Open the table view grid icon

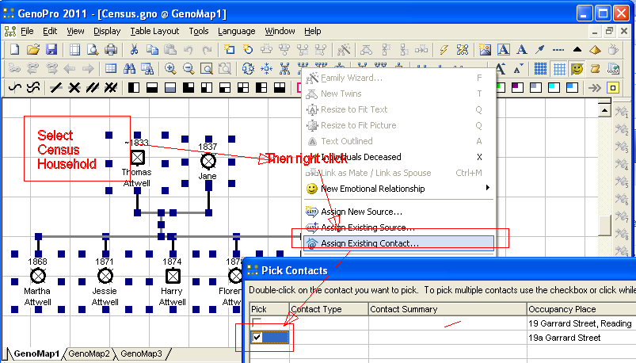click(111, 68)
